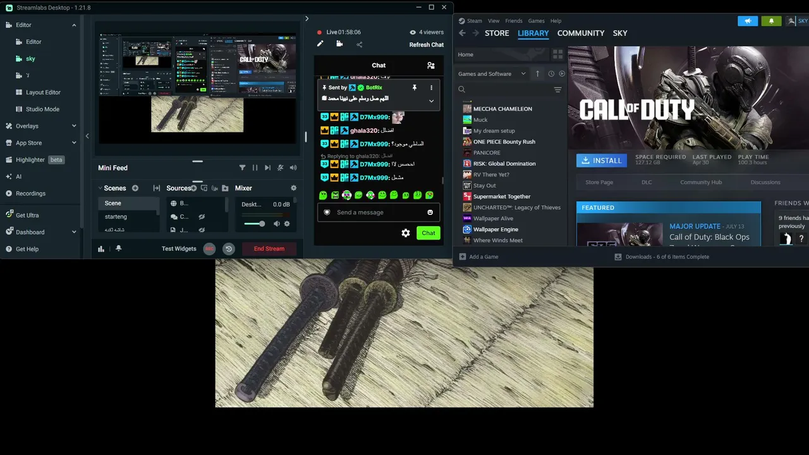Expand the Dashboard section
809x455 pixels.
coord(74,232)
